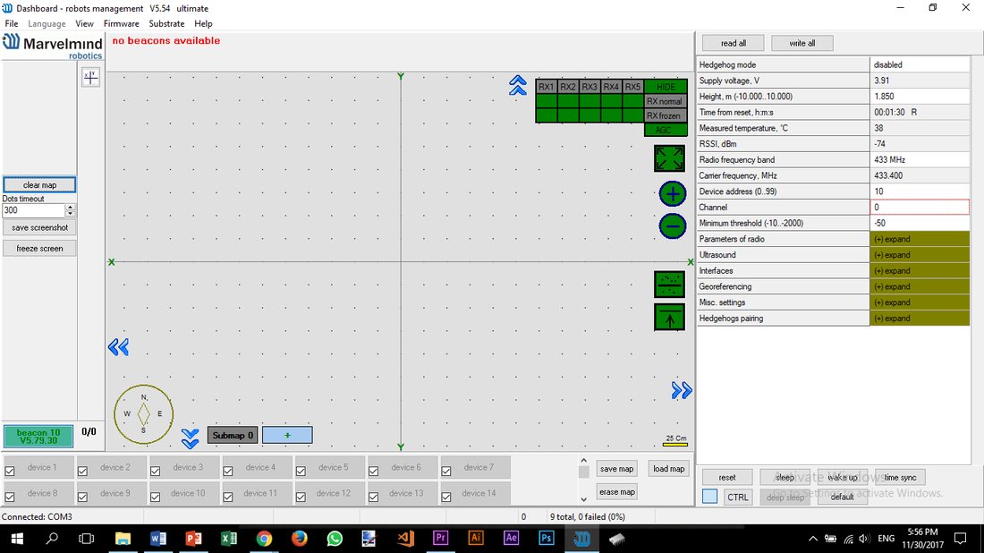The height and width of the screenshot is (553, 984).
Task: Click the green up-arrow icon
Action: pyautogui.click(x=670, y=317)
